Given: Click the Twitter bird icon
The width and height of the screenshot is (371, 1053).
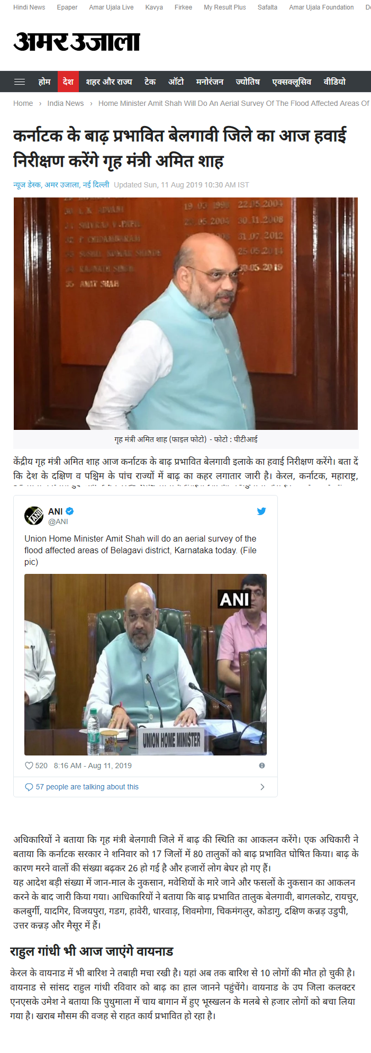Looking at the screenshot, I should pos(261,511).
